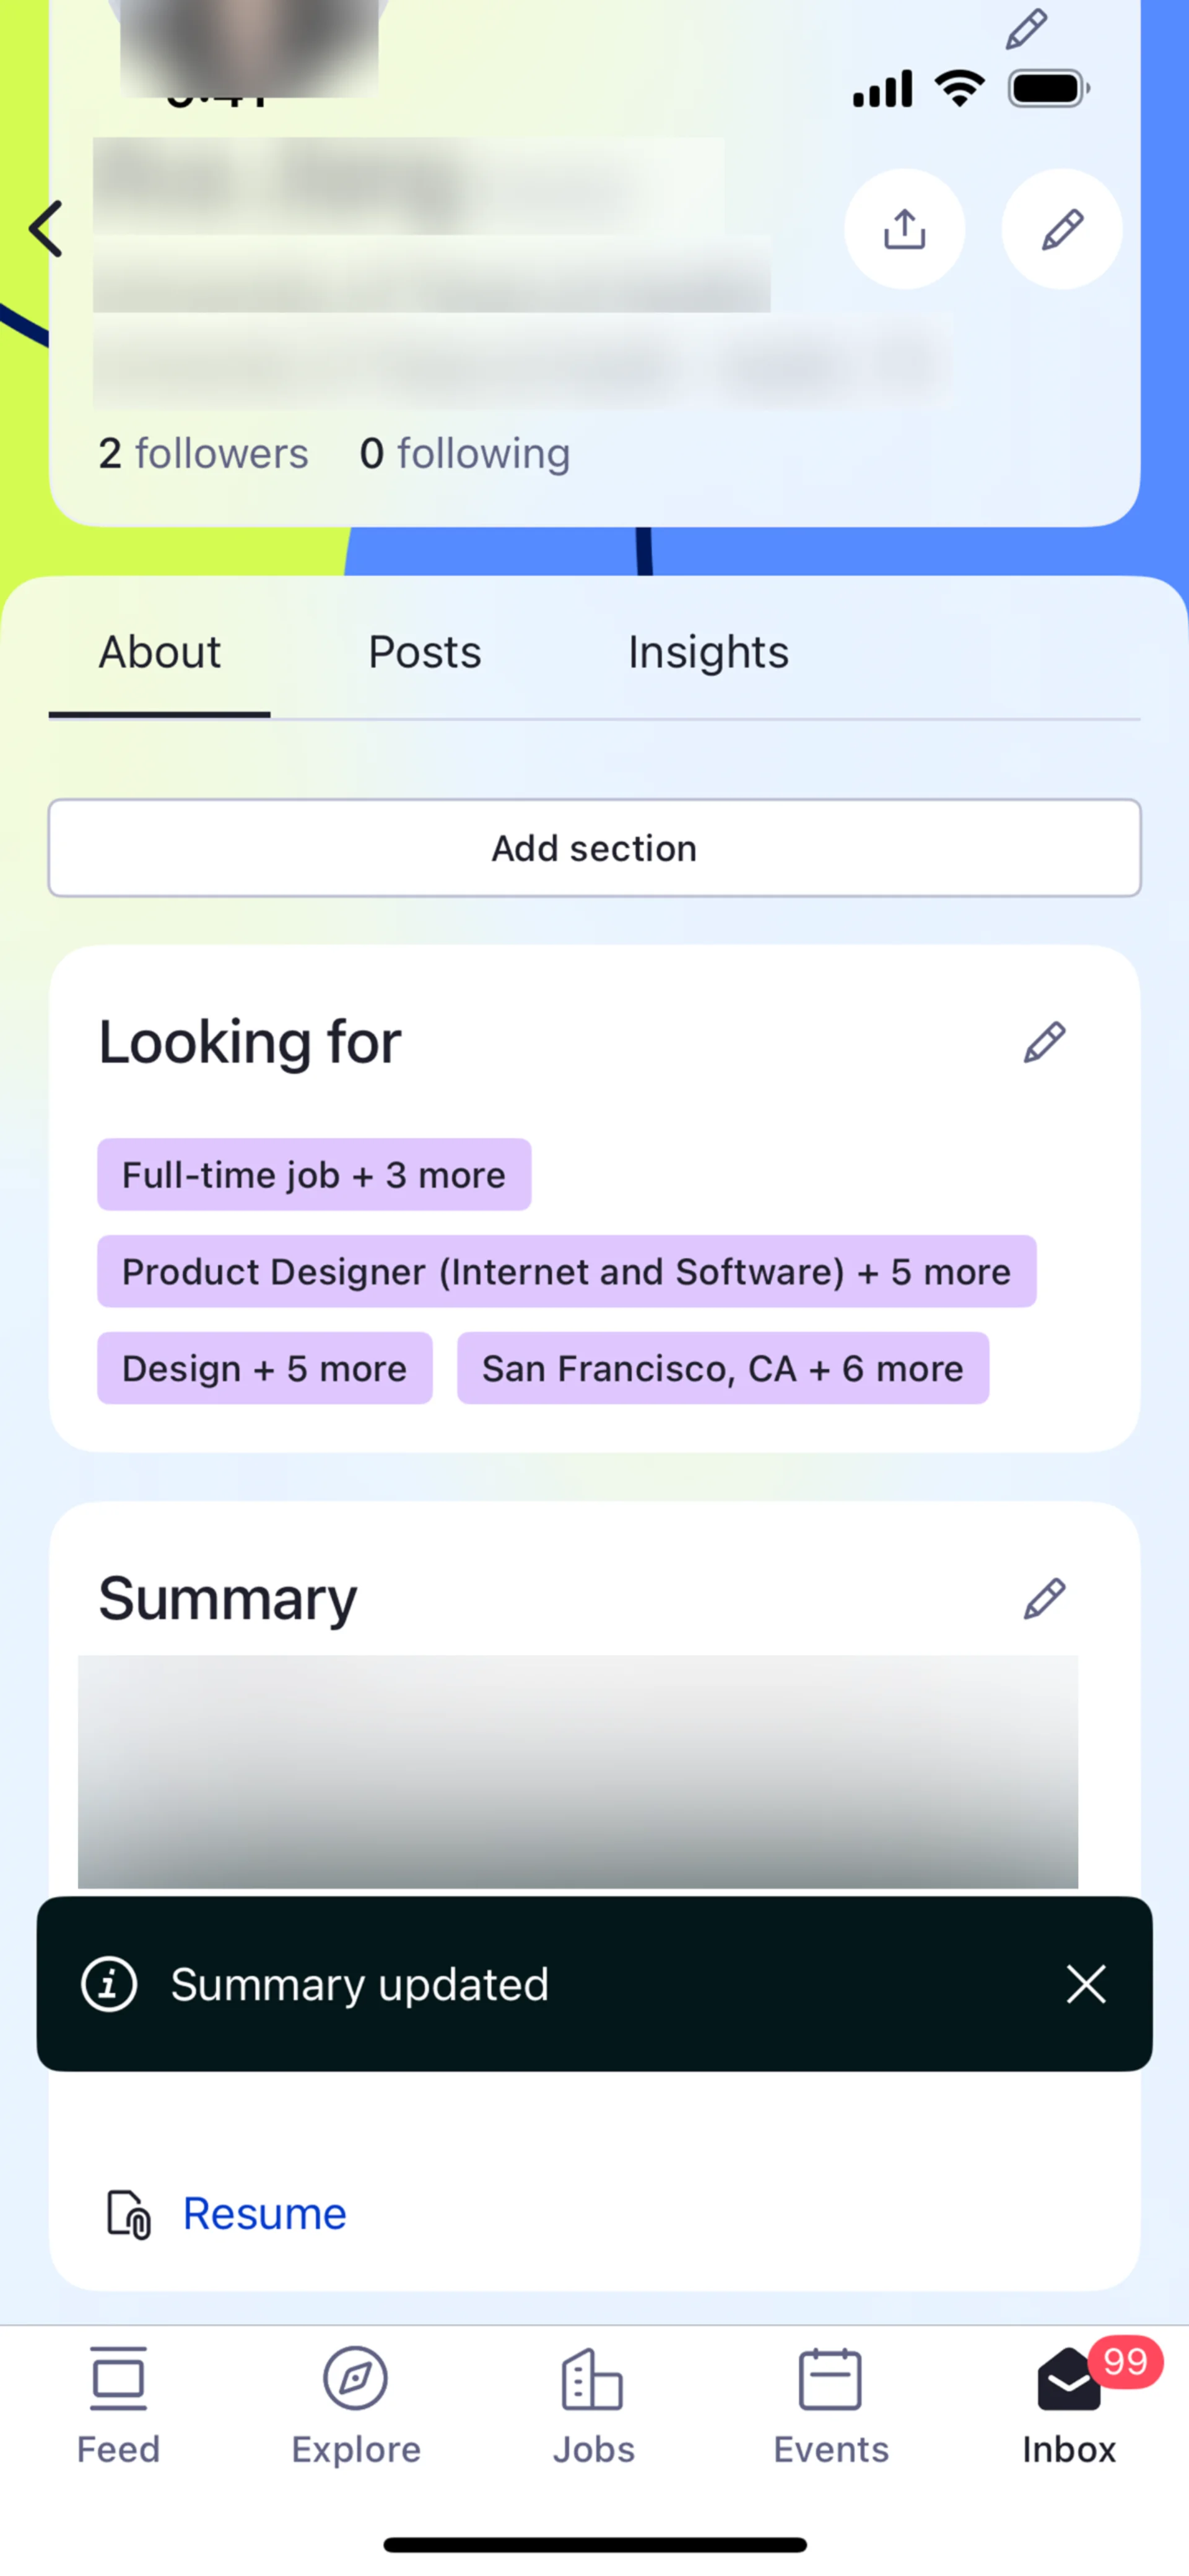The image size is (1189, 2576).
Task: View the 2 followers list
Action: click(203, 454)
